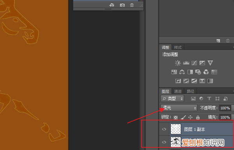The image size is (234, 150).
Task: Add a Curves adjustment layer
Action: pos(194,63)
